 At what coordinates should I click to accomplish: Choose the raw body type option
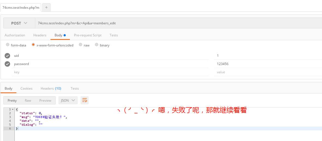[80, 45]
